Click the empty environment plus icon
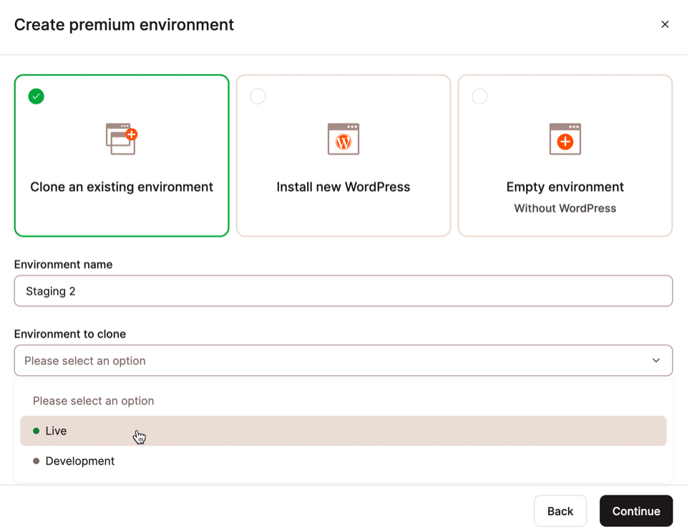Image resolution: width=687 pixels, height=532 pixels. coord(565,139)
